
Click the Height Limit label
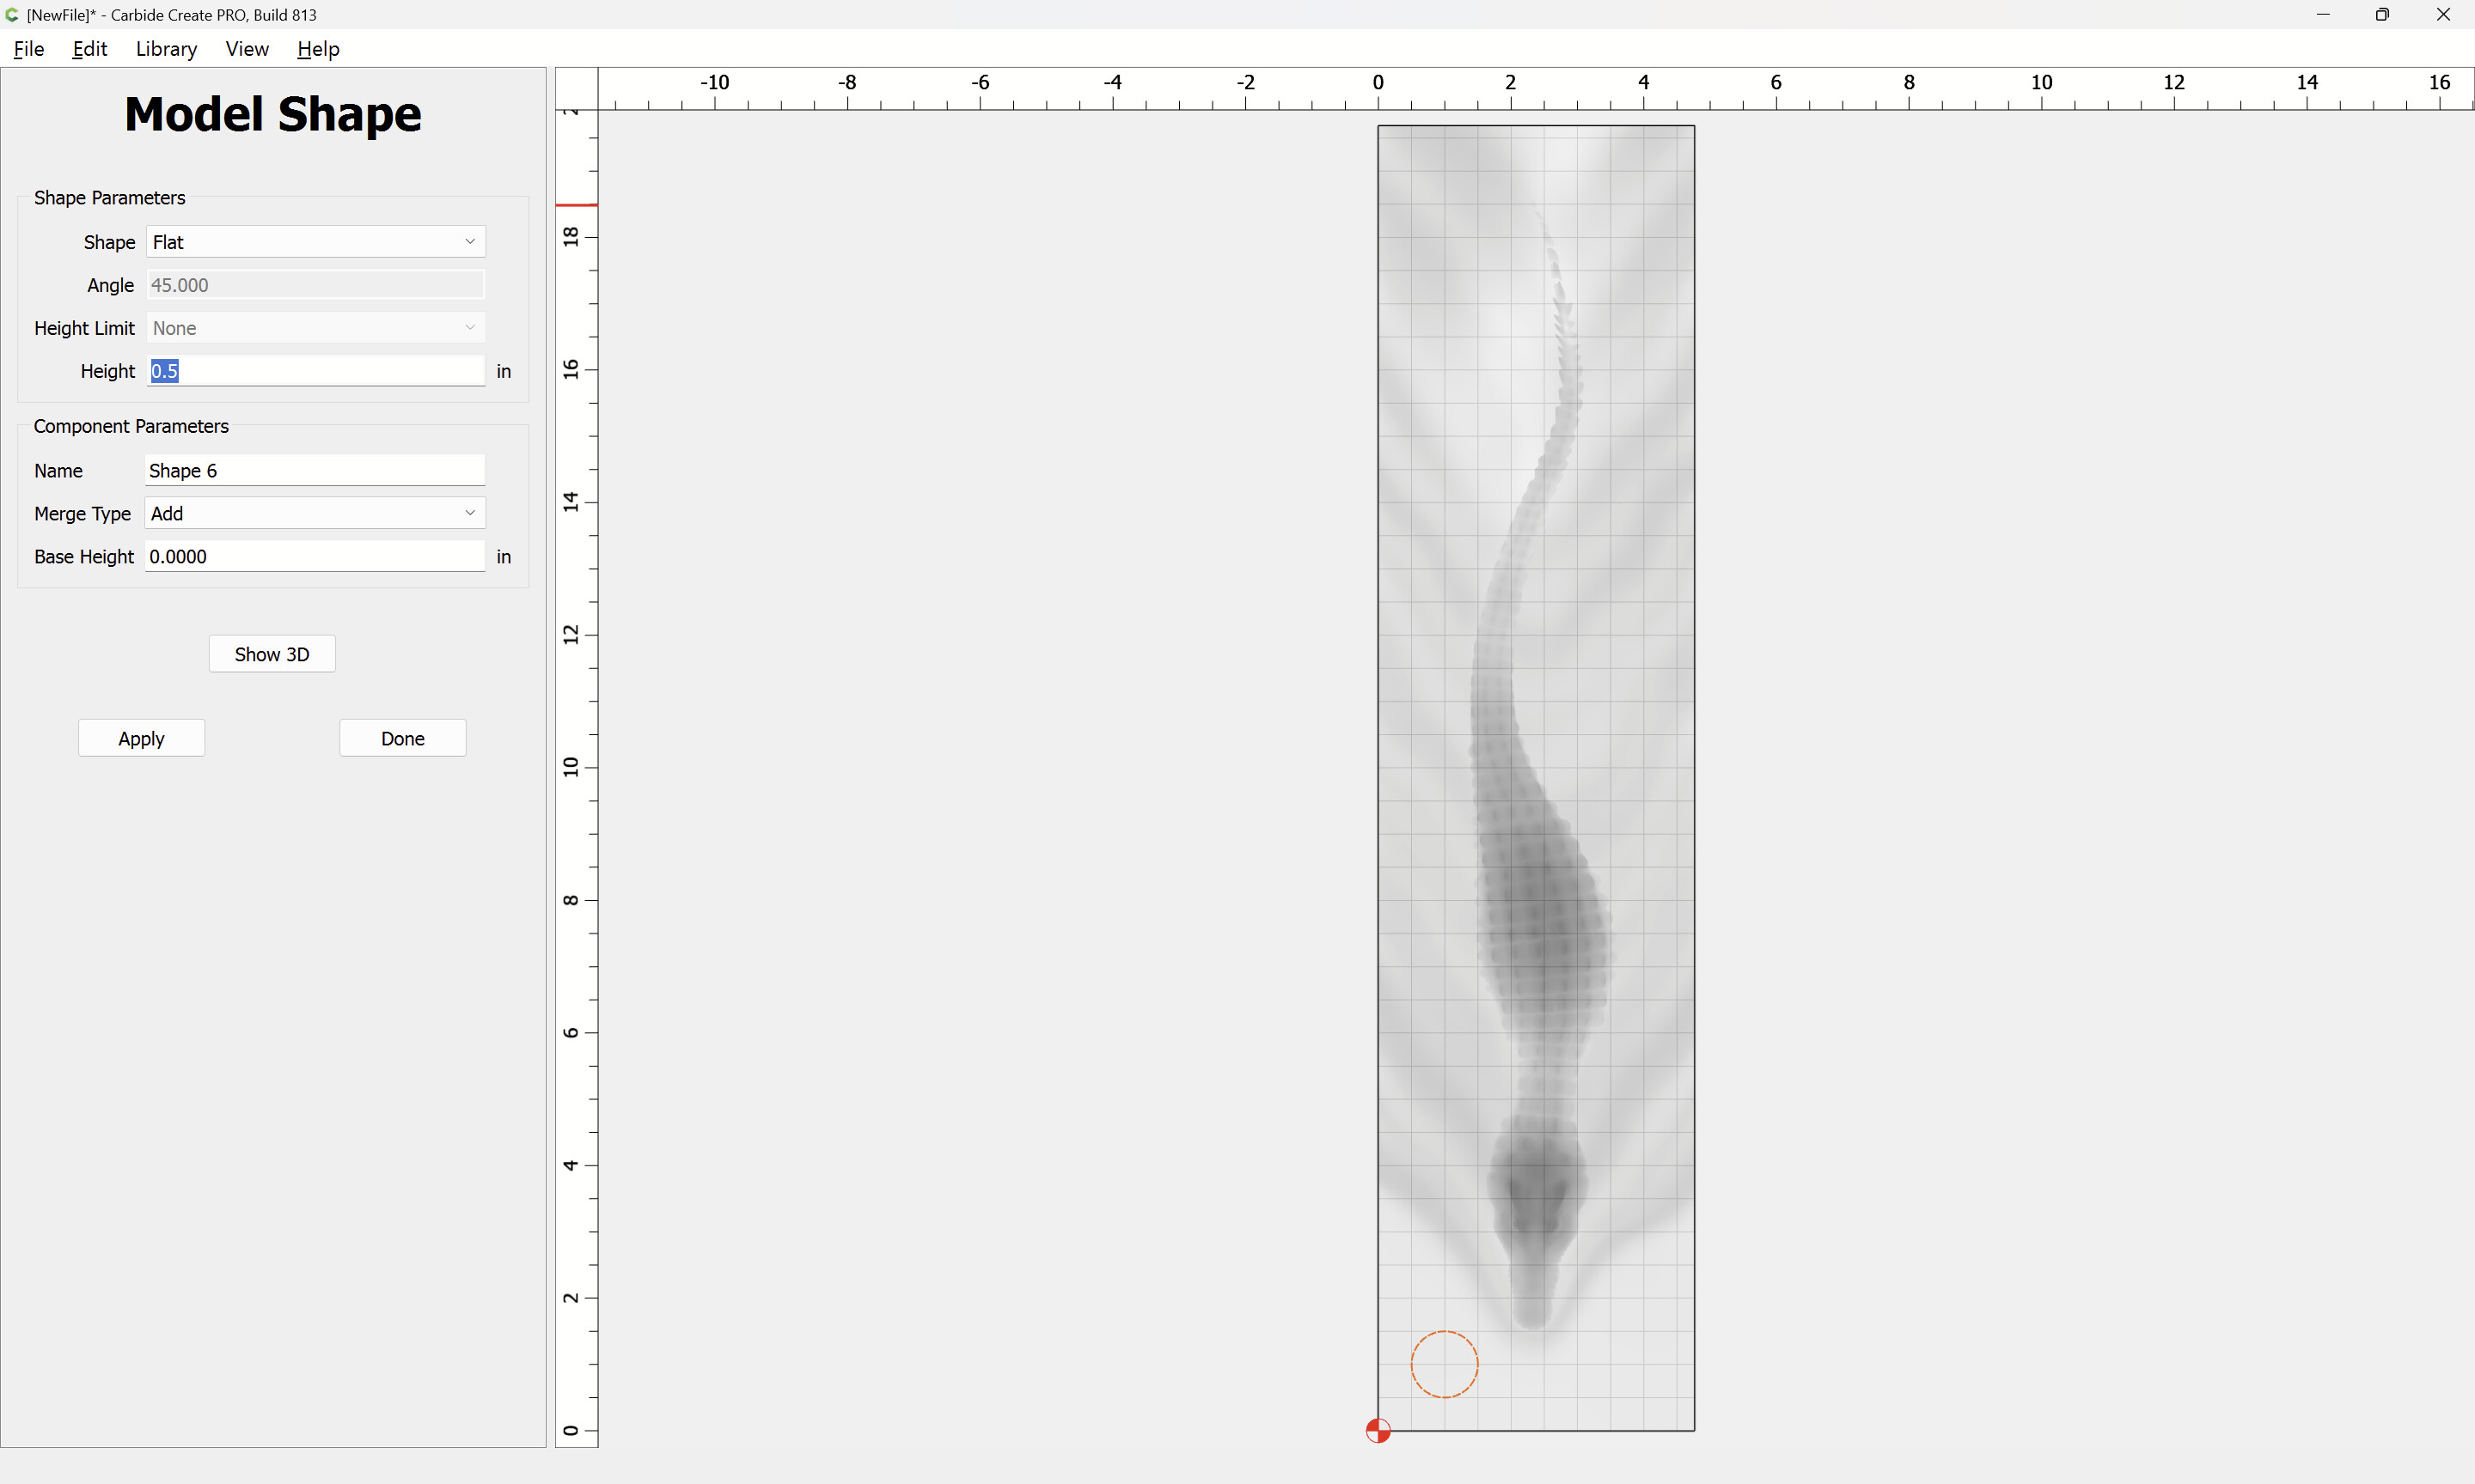coord(84,328)
